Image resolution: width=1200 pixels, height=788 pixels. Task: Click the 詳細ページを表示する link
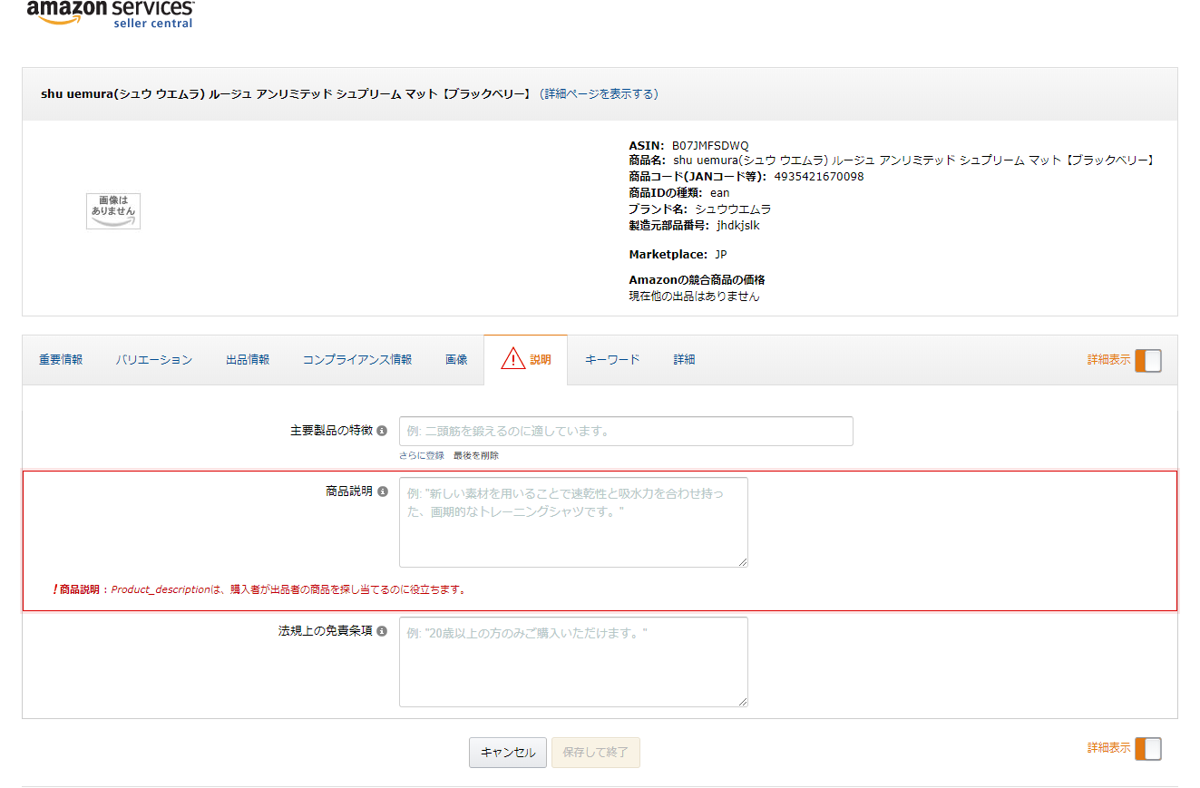[599, 94]
